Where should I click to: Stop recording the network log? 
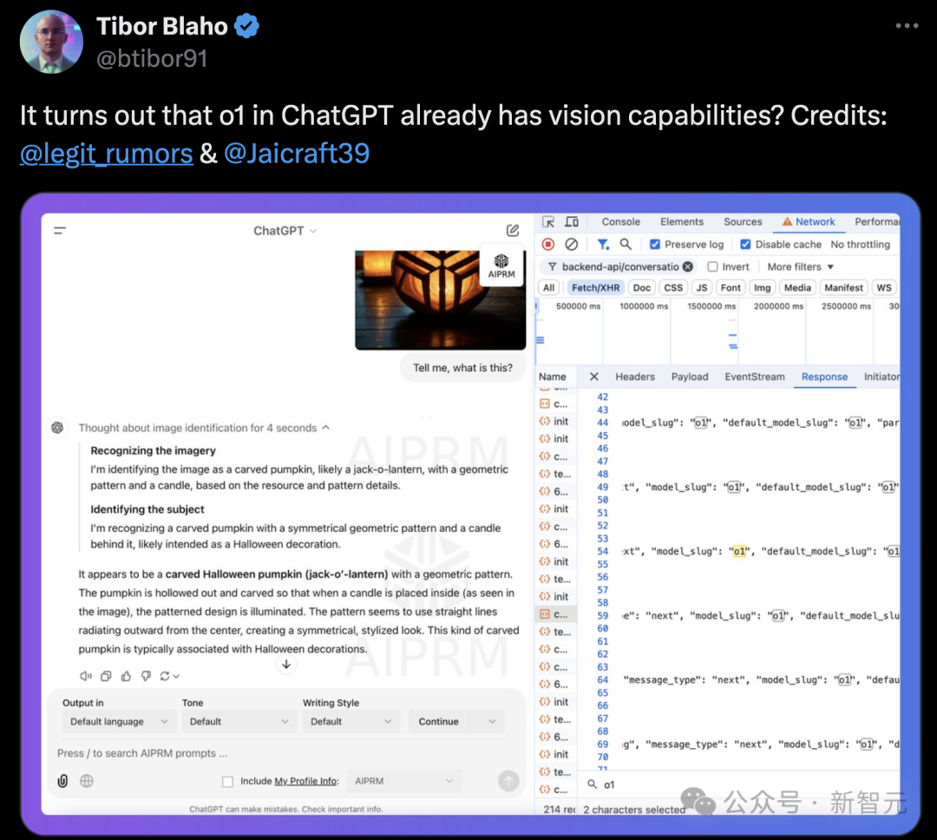click(548, 245)
